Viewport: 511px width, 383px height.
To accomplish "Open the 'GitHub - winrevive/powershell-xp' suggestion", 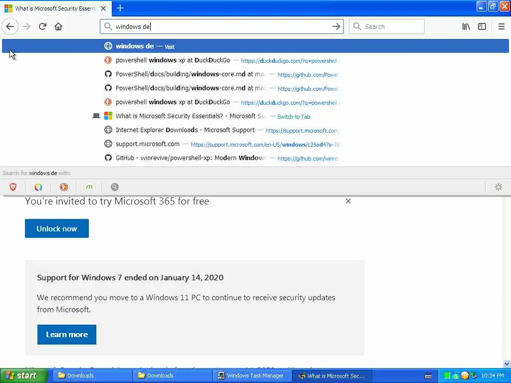I will pos(255,158).
